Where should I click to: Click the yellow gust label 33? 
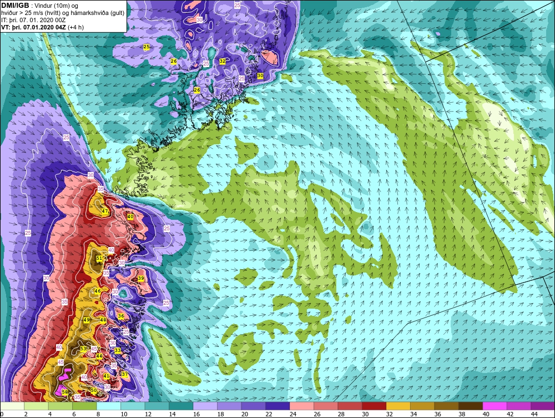pos(118,350)
